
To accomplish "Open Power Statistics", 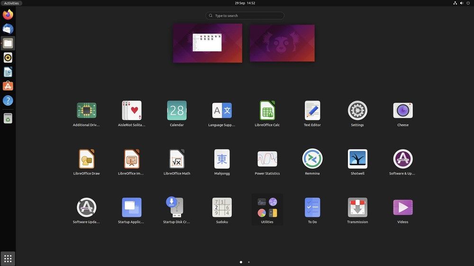I will pyautogui.click(x=267, y=159).
